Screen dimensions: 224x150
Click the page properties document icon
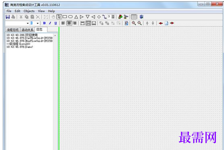[x=126, y=23]
